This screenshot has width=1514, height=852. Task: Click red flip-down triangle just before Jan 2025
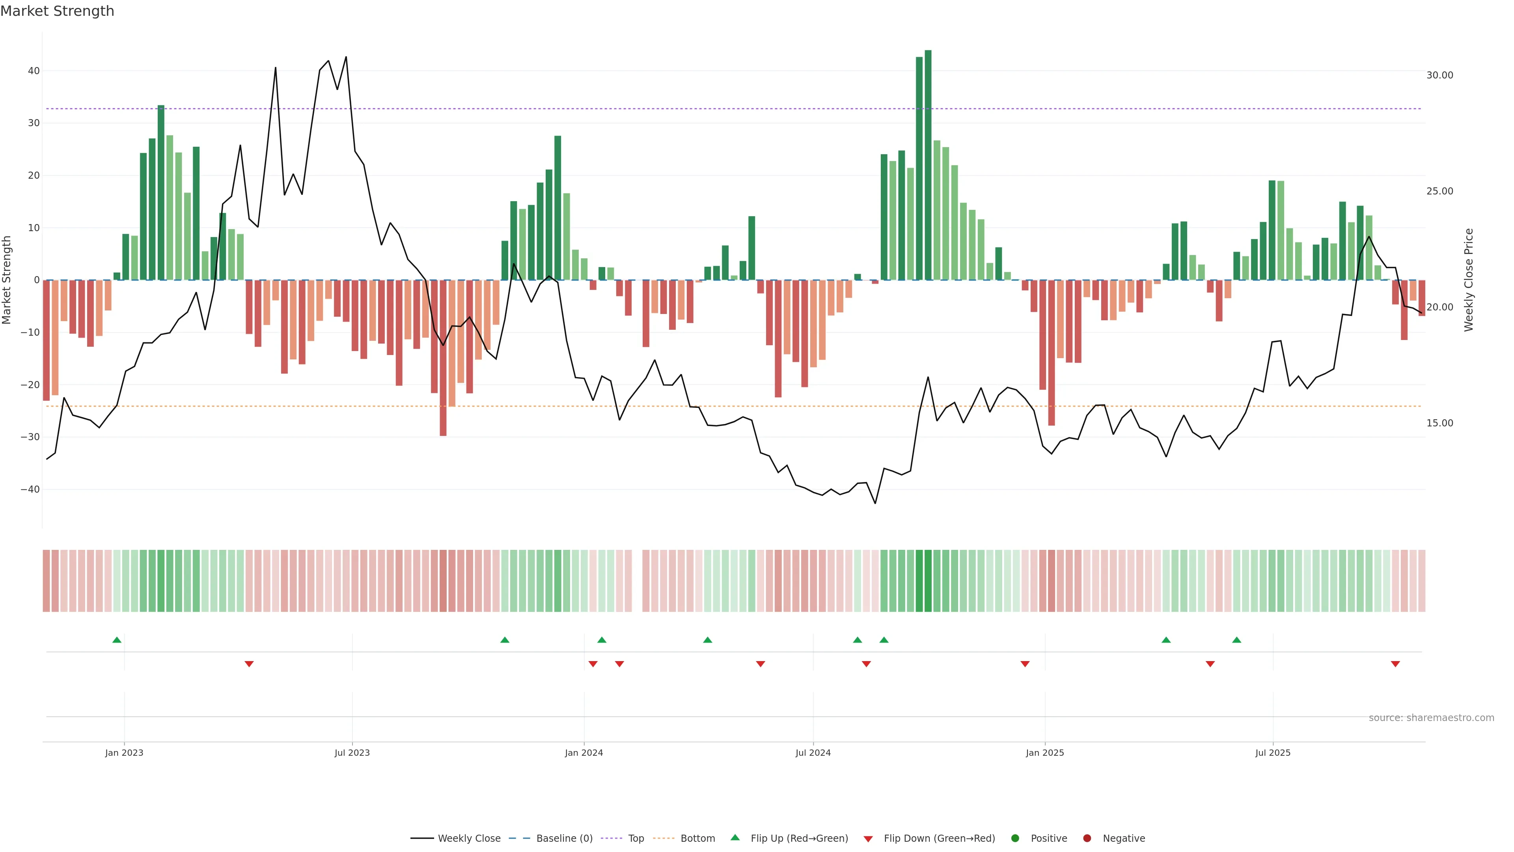coord(1025,664)
